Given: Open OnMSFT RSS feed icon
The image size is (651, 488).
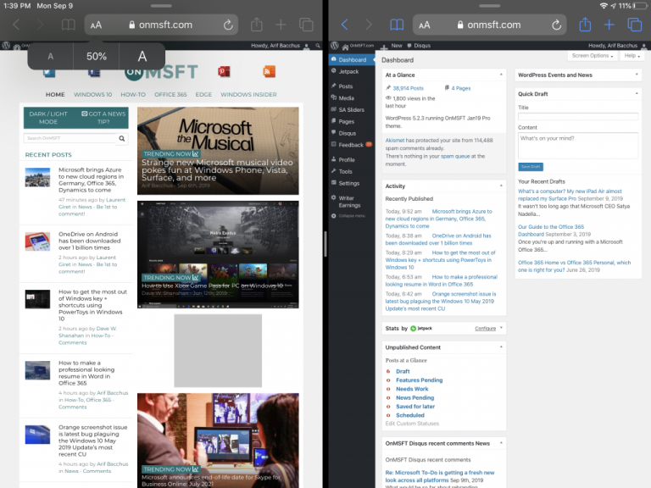Looking at the screenshot, I should point(269,72).
